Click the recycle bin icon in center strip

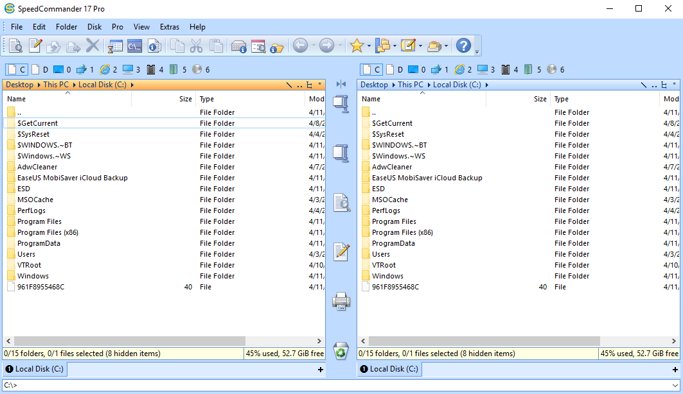(x=341, y=351)
